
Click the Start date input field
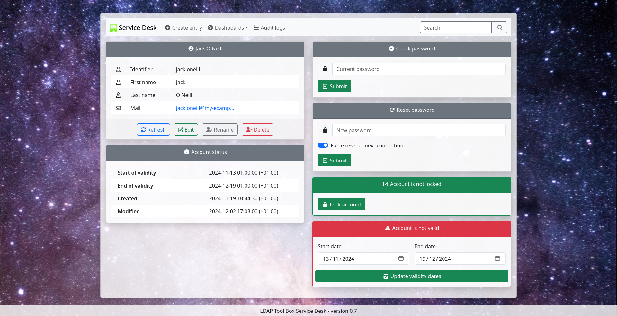point(363,259)
